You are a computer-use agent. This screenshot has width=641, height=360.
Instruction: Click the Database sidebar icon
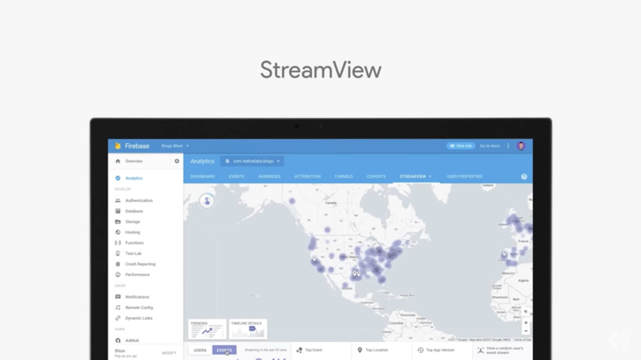coord(118,211)
